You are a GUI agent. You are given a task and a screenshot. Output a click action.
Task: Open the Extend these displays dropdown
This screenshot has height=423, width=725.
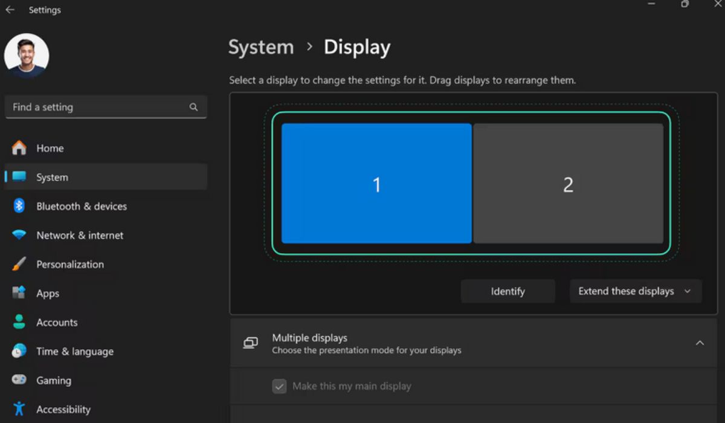pos(635,291)
